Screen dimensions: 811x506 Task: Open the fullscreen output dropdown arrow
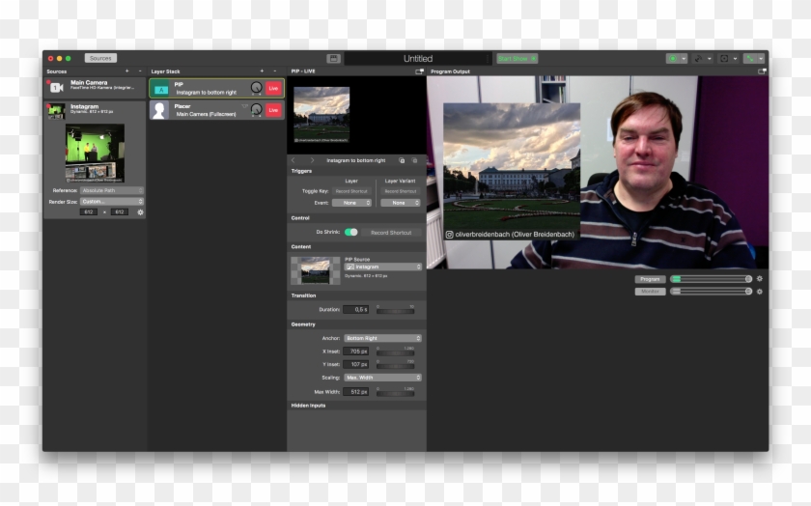click(735, 59)
